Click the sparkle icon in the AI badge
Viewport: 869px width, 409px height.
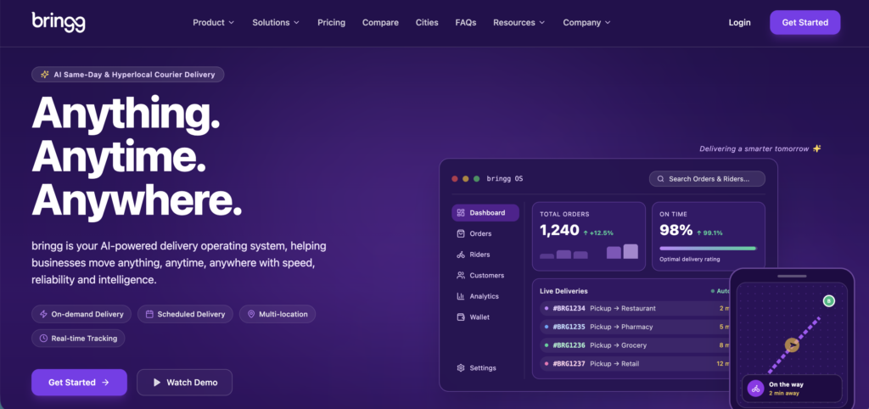coord(45,75)
